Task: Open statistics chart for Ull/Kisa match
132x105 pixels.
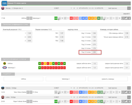Action: [x=126, y=18]
